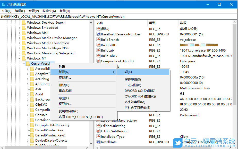
Task: Open the 新建(N) submenu arrow
Action: coord(114,72)
